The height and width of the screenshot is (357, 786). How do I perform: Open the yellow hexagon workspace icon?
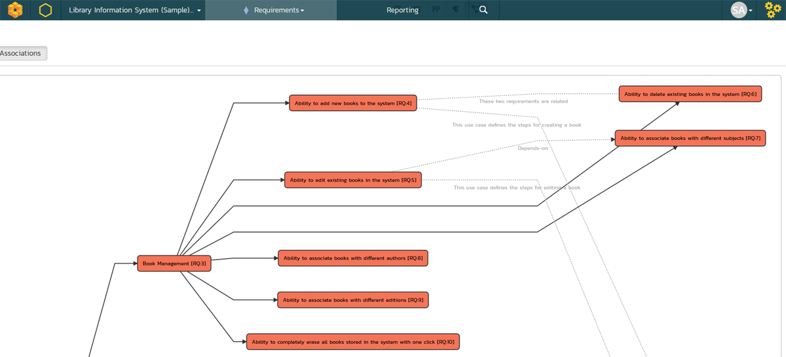click(x=45, y=10)
